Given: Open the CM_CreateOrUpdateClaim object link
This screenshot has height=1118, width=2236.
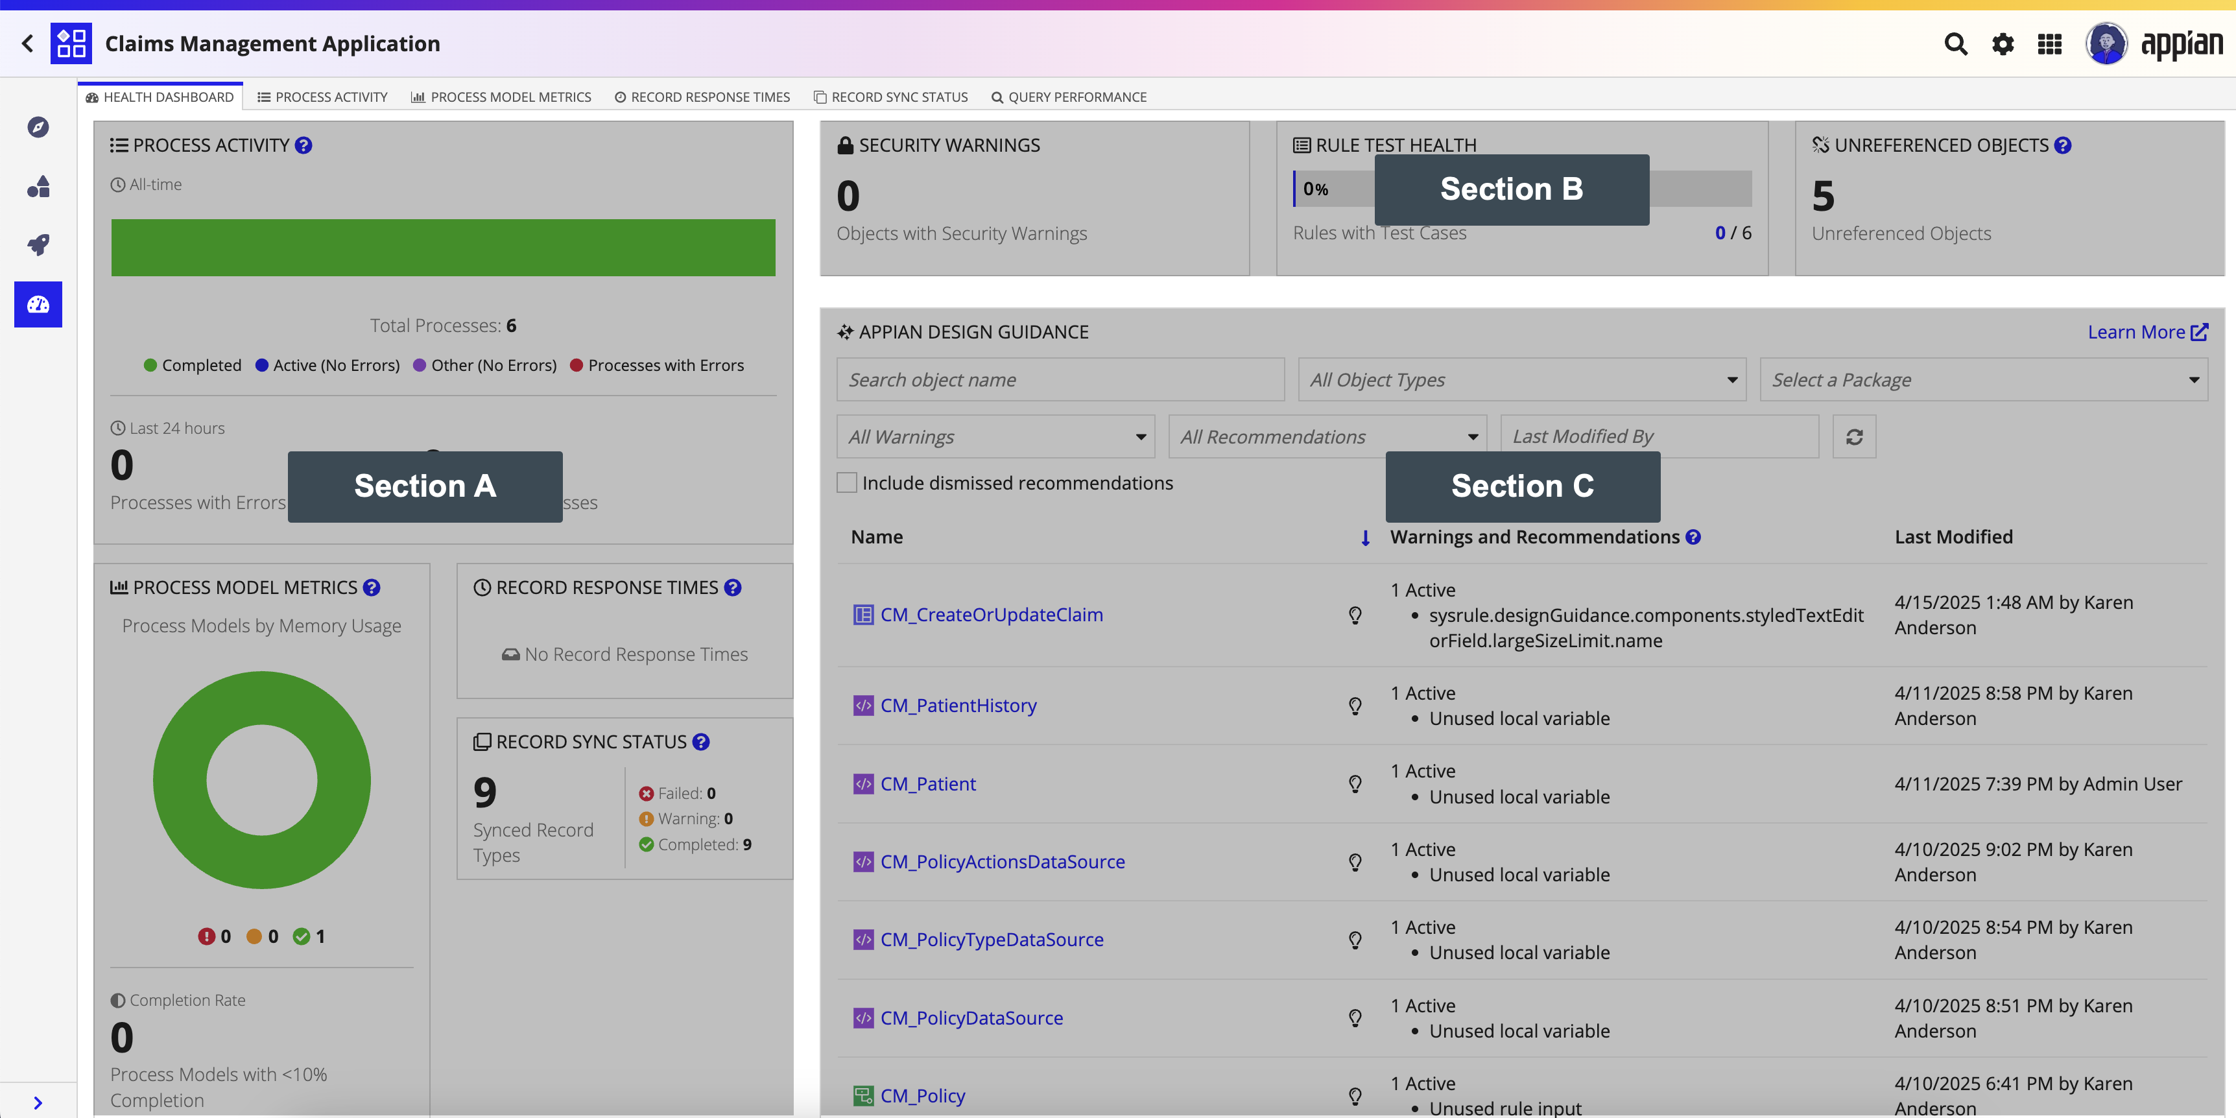Looking at the screenshot, I should click(x=992, y=615).
